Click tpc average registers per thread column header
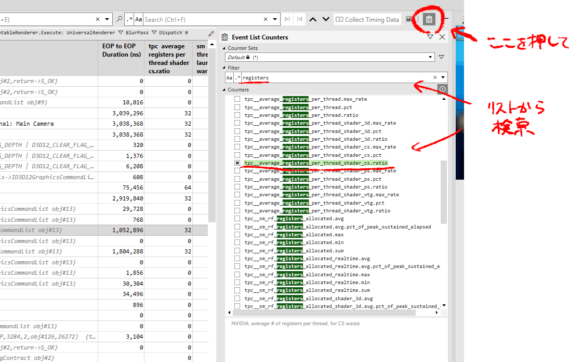Image resolution: width=569 pixels, height=362 pixels. (x=168, y=58)
